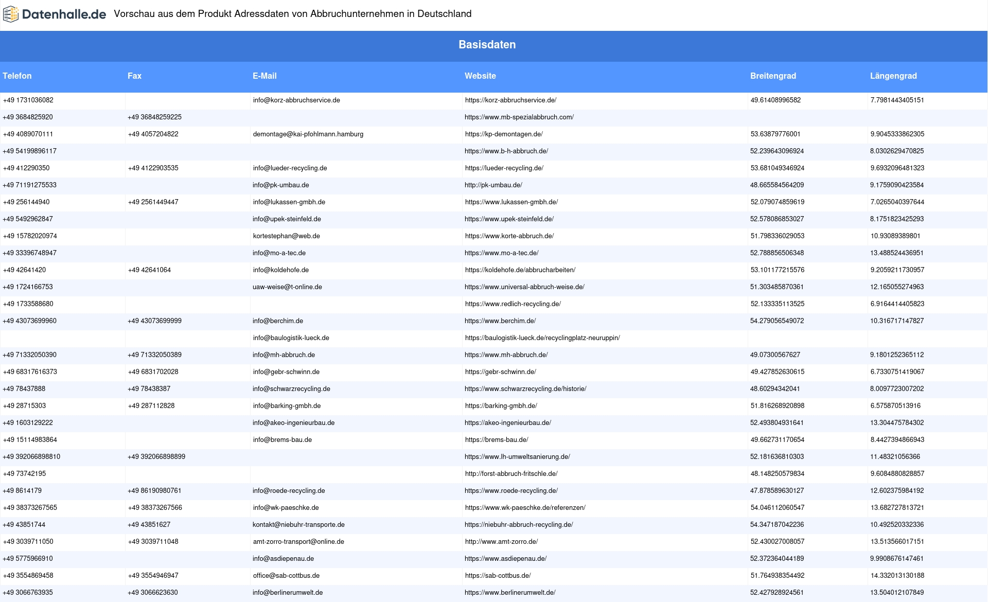Select email info@korz-abbruchservice.de
This screenshot has height=602, width=988.
coord(296,100)
